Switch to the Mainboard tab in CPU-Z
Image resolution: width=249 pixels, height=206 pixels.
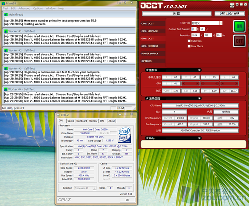[x=82, y=121]
